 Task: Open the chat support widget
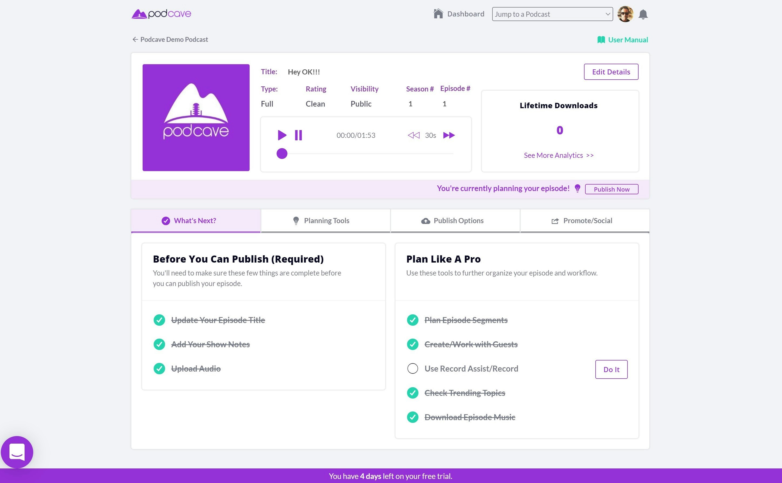[17, 452]
